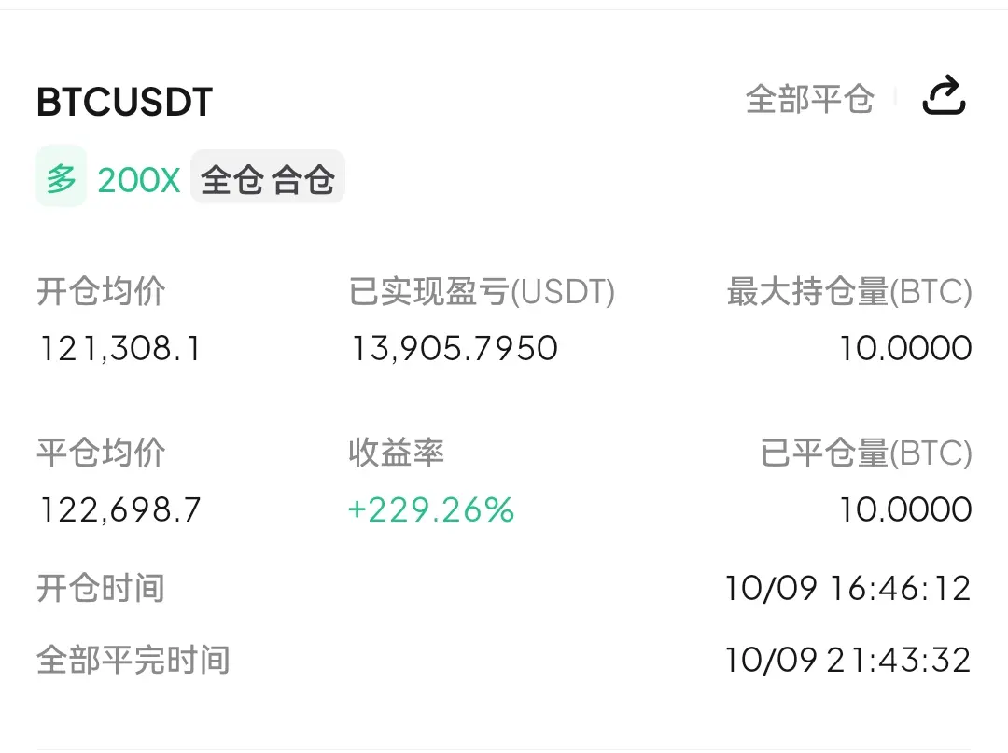Select the 122,698.7 close price value
Screen dimensions: 1008x753
120,510
